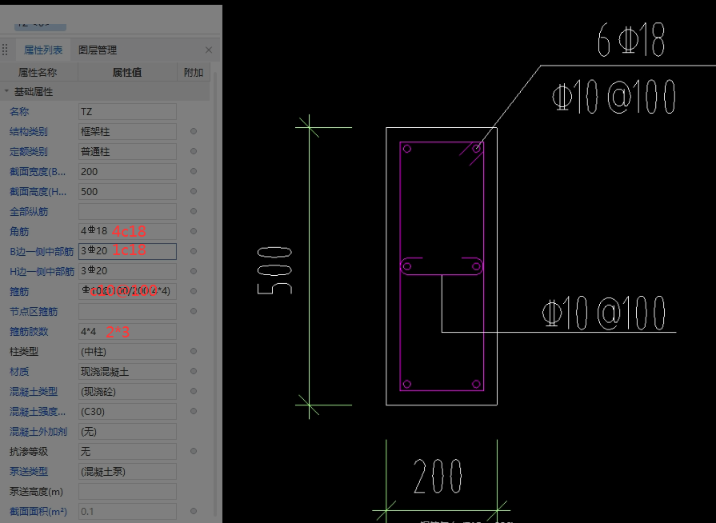Click the 角筋 value field

pyautogui.click(x=127, y=231)
